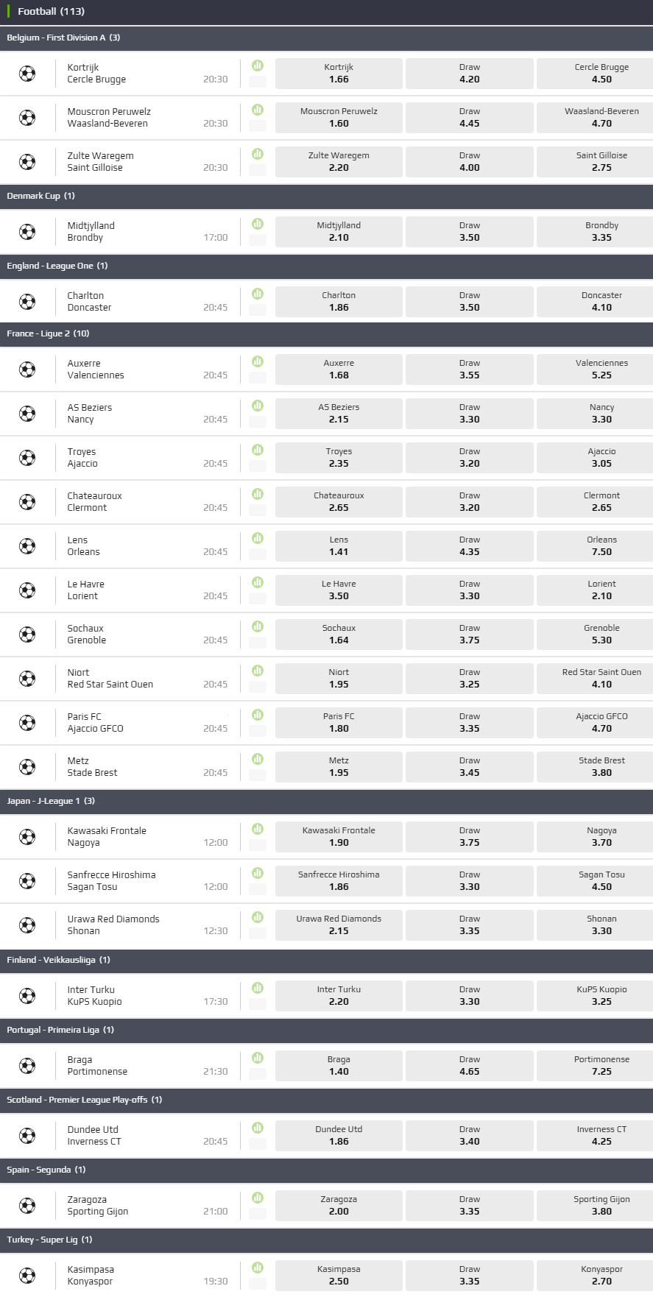
Task: Pick Draw at 3.50 for Midtjylland vs Brondby
Action: pos(469,232)
